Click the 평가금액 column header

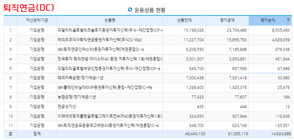(227, 21)
